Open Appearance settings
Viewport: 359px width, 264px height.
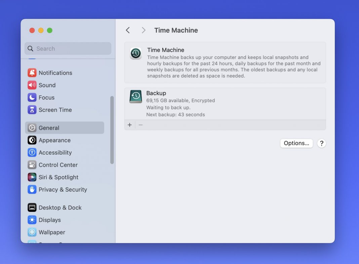click(x=54, y=140)
